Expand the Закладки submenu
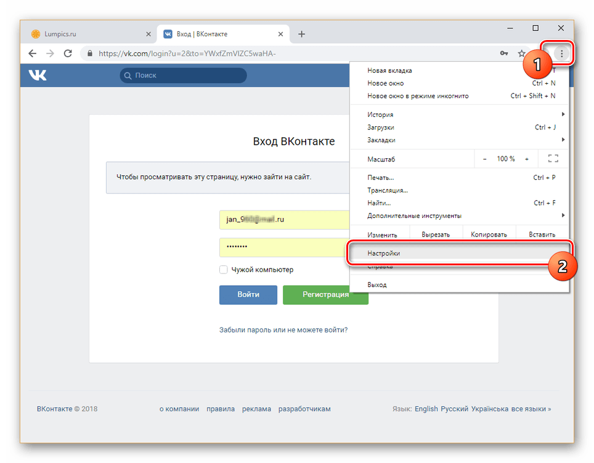Viewport: 594px width, 463px height. click(459, 140)
